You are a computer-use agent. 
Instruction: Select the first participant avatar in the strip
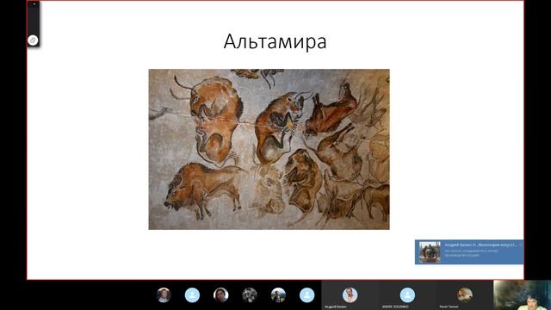[x=164, y=294]
